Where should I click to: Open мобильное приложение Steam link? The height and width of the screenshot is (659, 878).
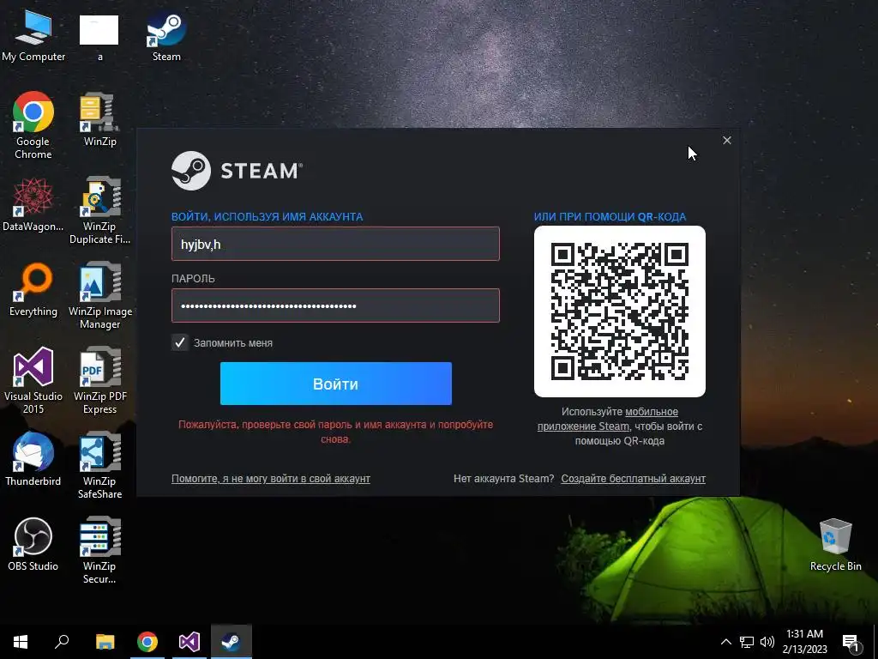(608, 419)
